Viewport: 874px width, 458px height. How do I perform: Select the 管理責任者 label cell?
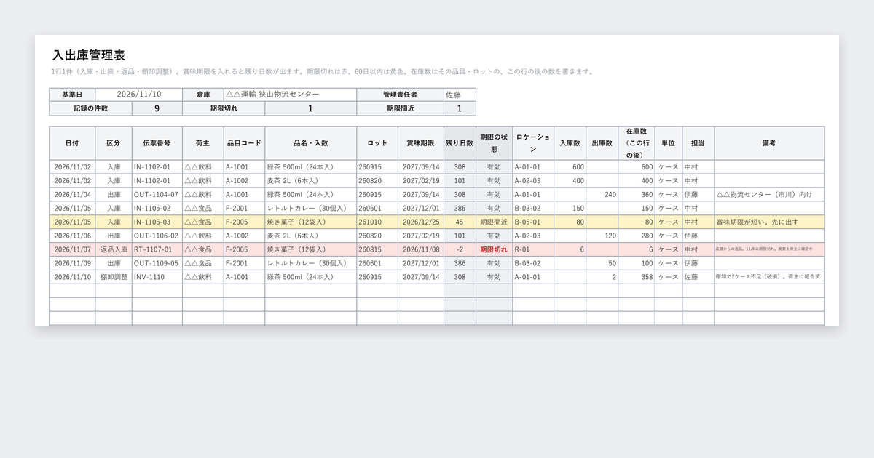click(x=400, y=95)
